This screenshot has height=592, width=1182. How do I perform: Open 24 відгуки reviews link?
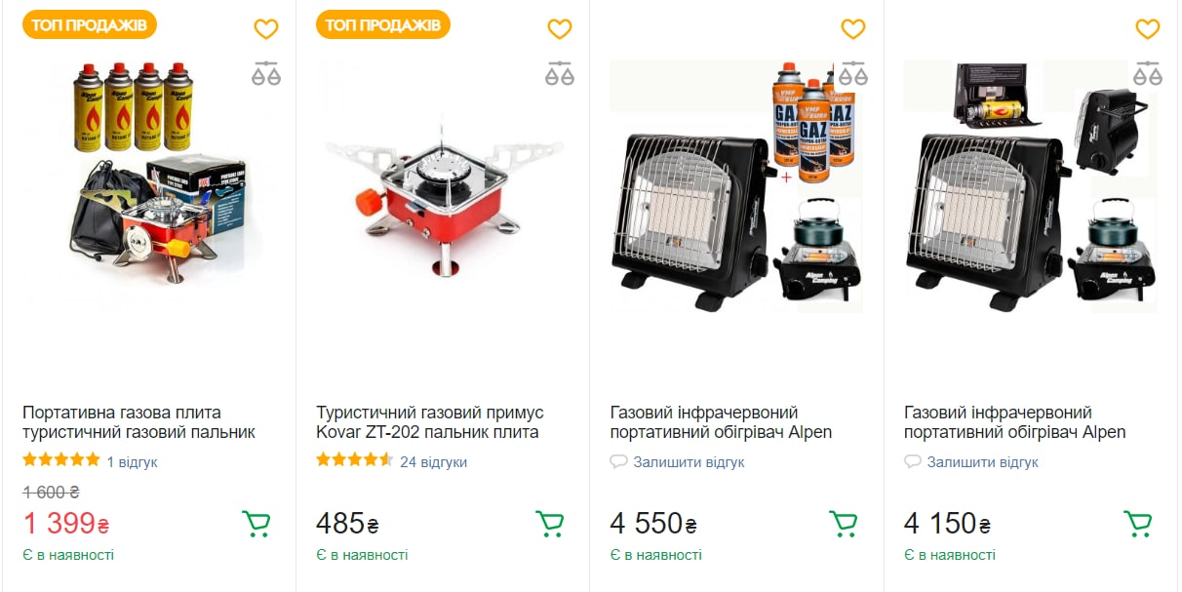pyautogui.click(x=433, y=462)
